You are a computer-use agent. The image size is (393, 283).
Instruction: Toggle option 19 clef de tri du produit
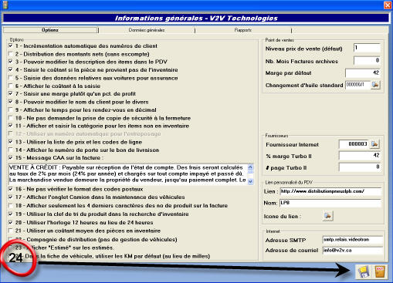pos(11,214)
